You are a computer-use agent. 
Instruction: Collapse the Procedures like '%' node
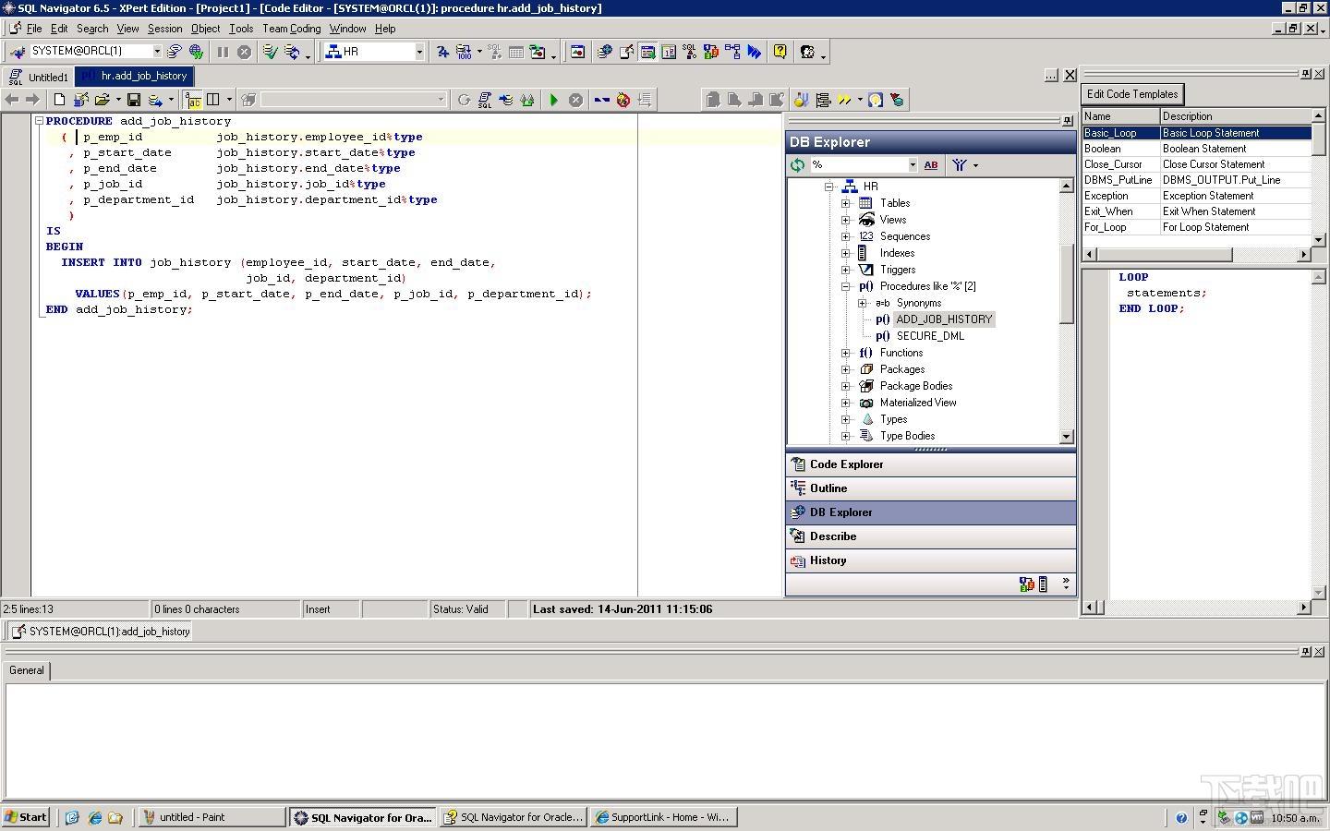(846, 286)
